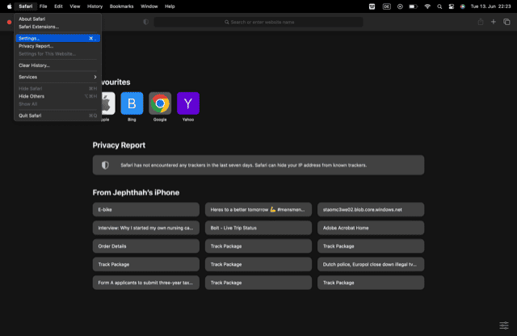
Task: Open Control Centre in menu bar
Action: click(x=450, y=6)
